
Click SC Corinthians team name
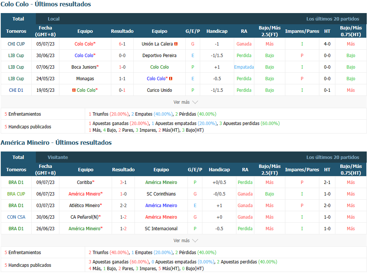tap(161, 194)
